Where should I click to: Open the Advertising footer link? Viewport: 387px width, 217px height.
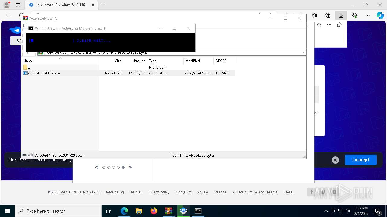point(115,192)
